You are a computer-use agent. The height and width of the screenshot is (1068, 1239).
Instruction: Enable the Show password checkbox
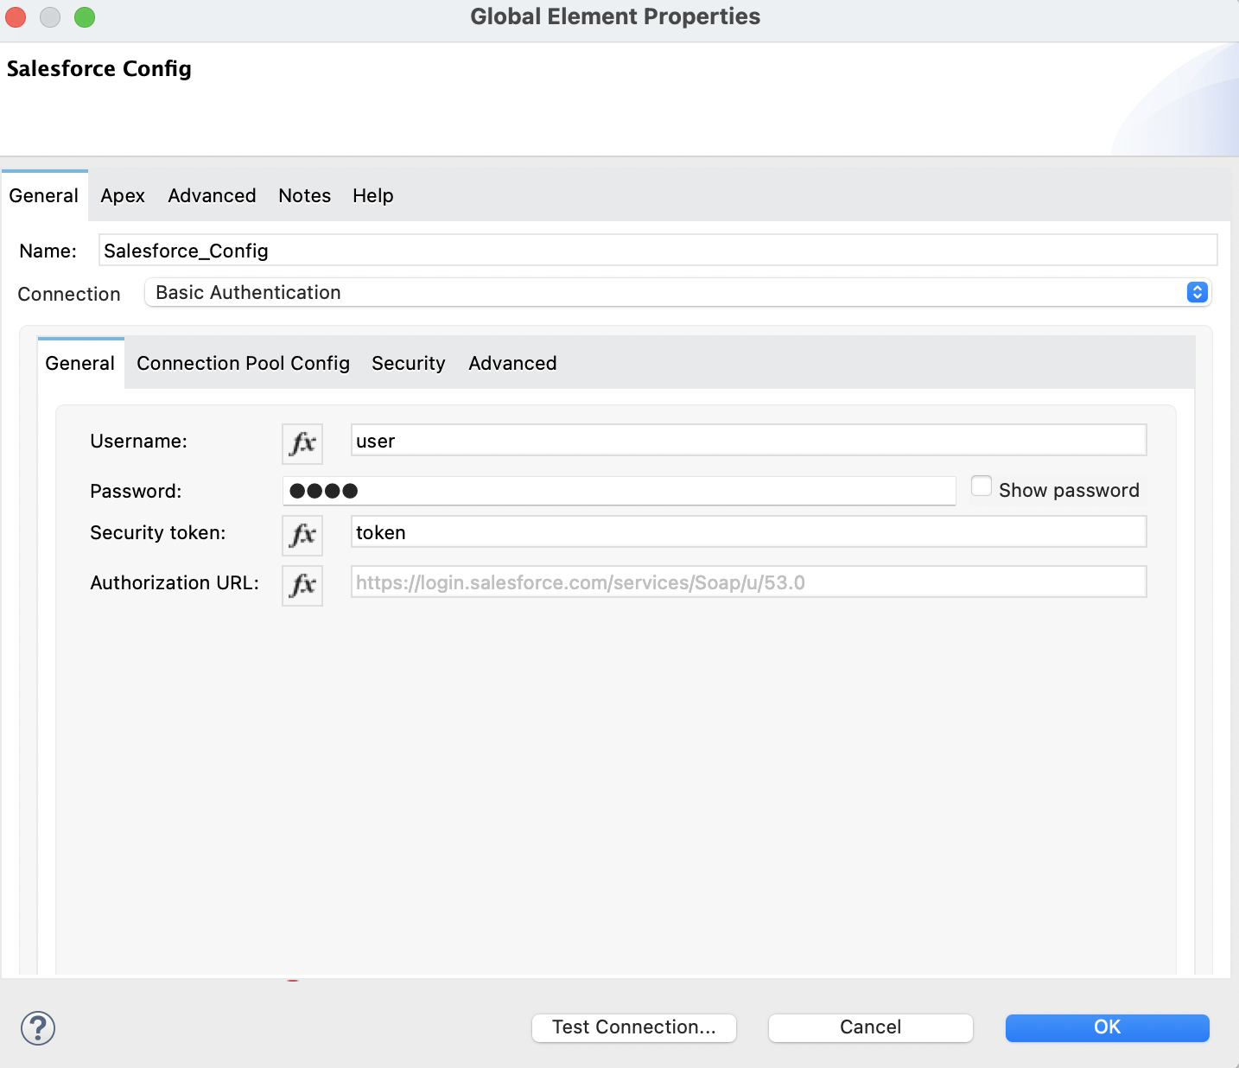[982, 486]
